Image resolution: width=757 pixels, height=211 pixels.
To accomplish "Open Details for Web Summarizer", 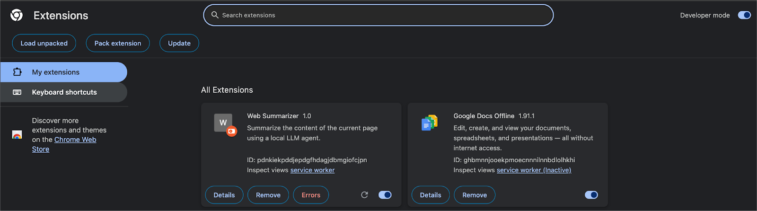I will click(224, 195).
